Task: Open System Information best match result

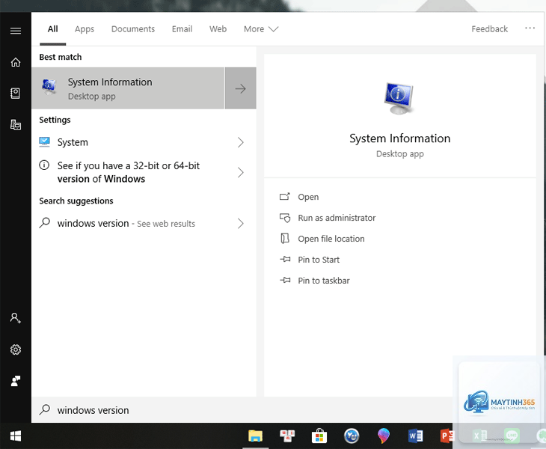Action: 128,88
